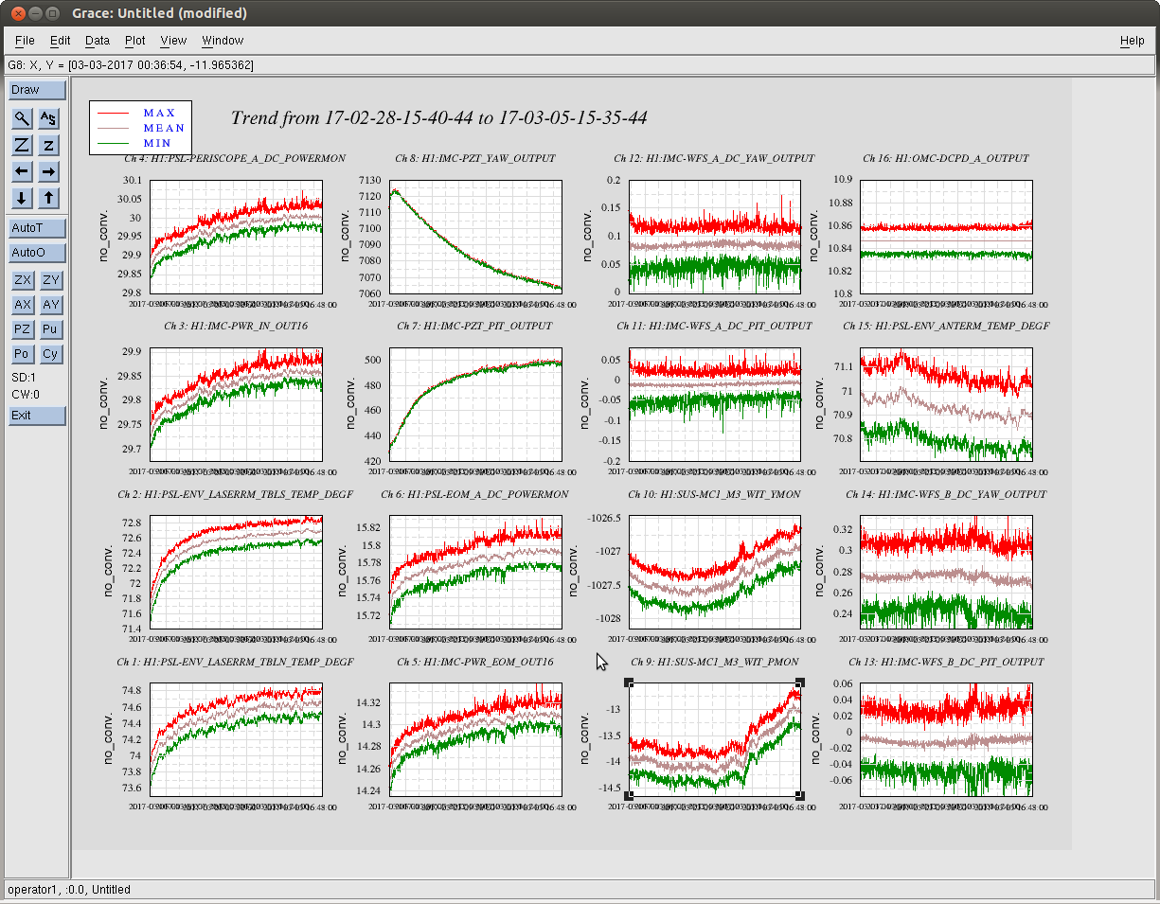Select the magnifier zoom tool
Viewport: 1160px width, 904px height.
click(x=22, y=118)
